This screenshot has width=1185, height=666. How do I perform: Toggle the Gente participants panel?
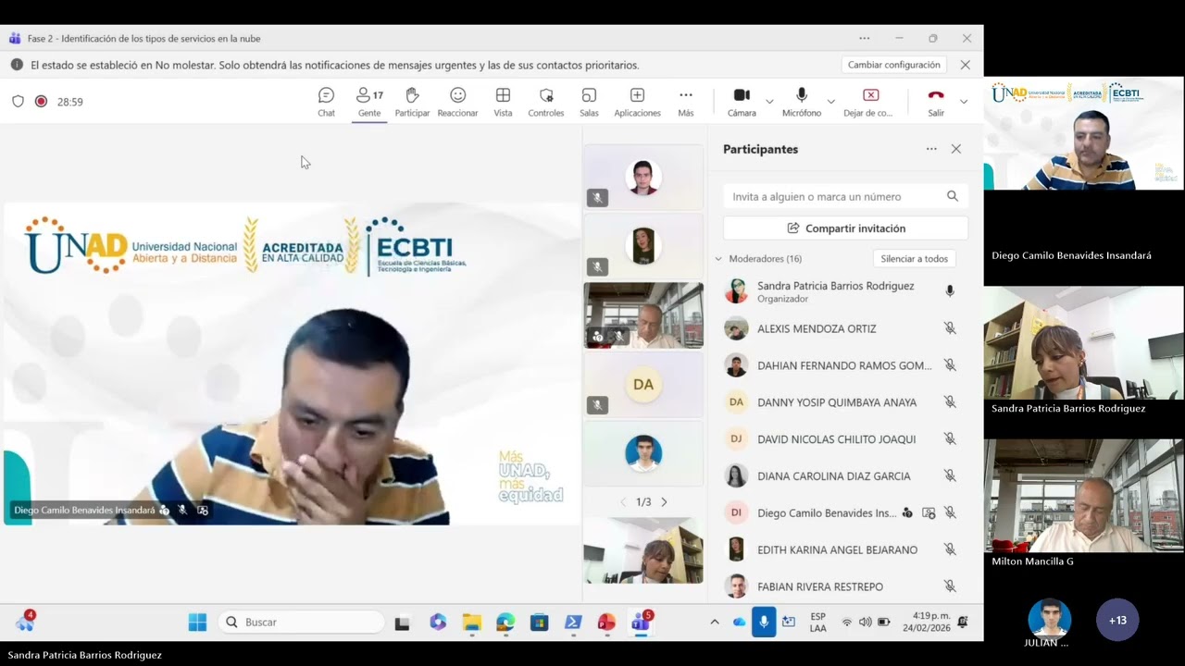point(369,102)
